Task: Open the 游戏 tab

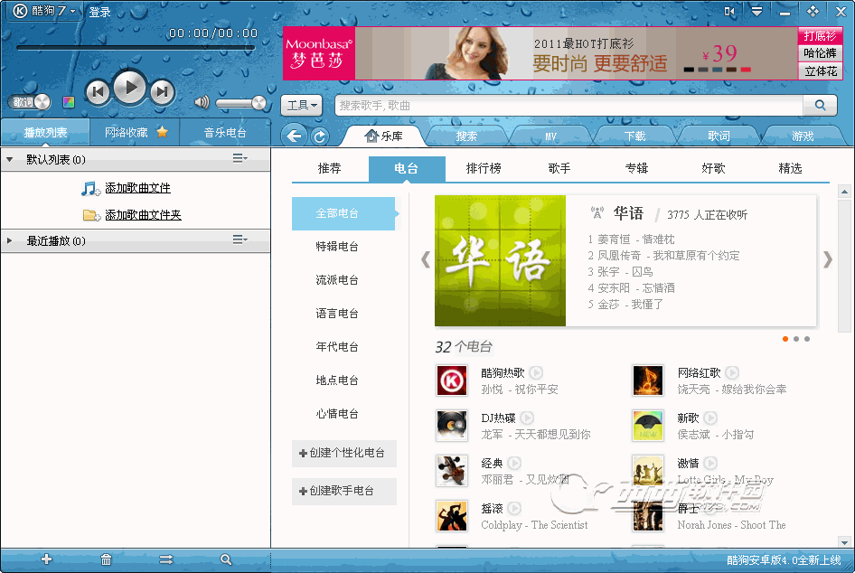Action: 803,136
